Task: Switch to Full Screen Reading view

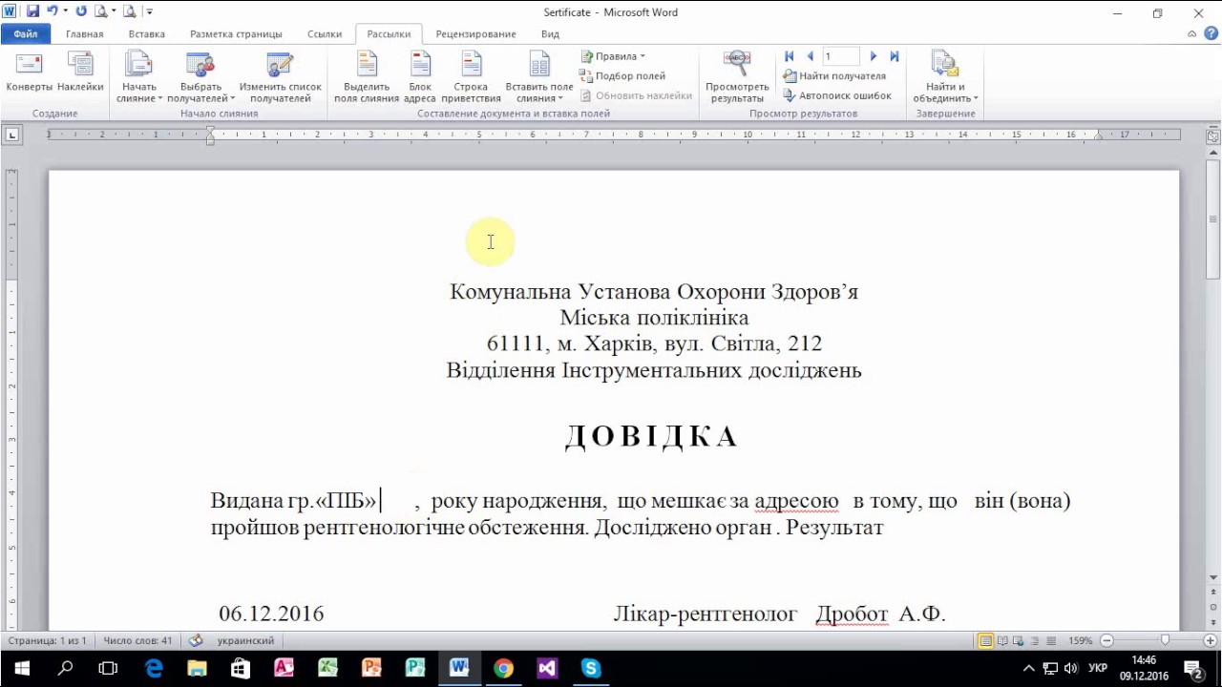Action: coord(1003,640)
